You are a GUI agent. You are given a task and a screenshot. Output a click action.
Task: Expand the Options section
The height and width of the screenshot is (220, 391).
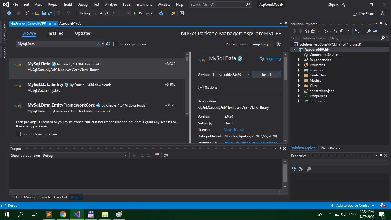click(200, 87)
